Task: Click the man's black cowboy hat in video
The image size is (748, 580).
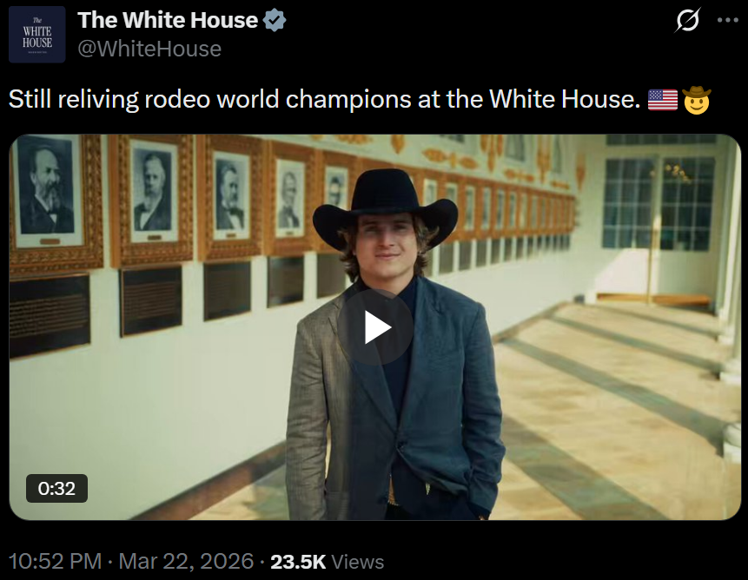Action: 385,206
